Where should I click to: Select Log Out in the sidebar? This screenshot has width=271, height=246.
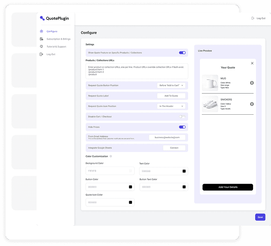point(51,54)
